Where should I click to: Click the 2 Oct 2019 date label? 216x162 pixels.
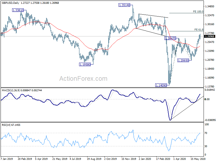click(x=110, y=159)
